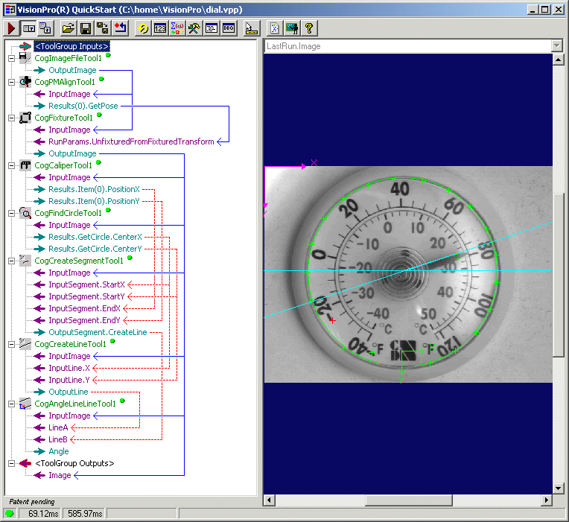Click the green status indicator in status bar
The height and width of the screenshot is (522, 569).
10,513
